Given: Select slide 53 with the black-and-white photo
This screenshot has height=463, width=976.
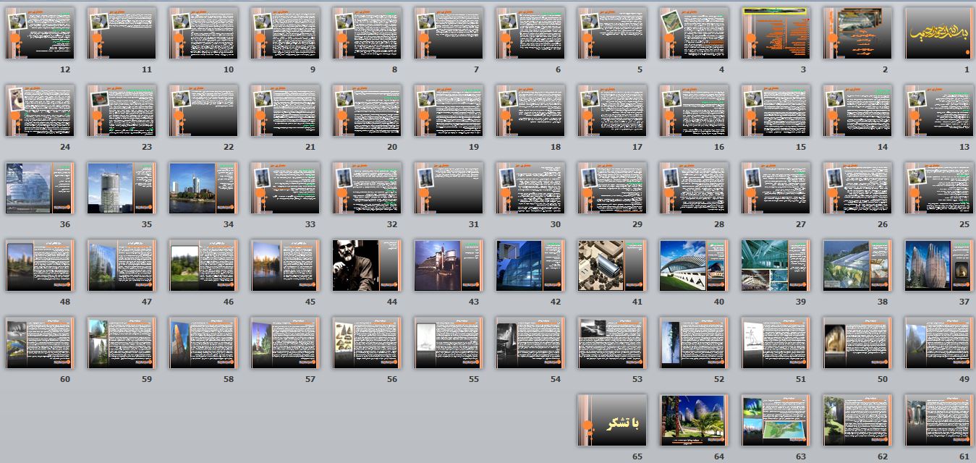Looking at the screenshot, I should point(612,343).
